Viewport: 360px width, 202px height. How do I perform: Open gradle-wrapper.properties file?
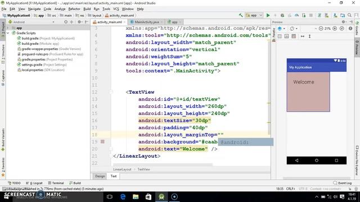(x=49, y=49)
